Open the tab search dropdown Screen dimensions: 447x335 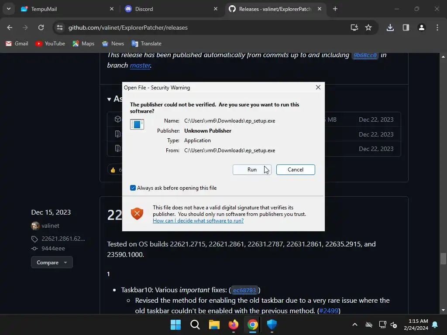(x=9, y=9)
